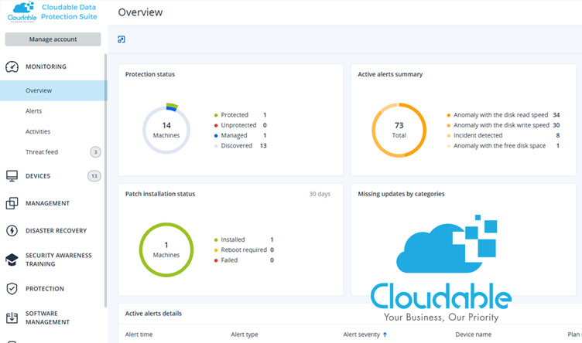Click the 14 Machines donut chart
582x343 pixels.
pos(166,130)
